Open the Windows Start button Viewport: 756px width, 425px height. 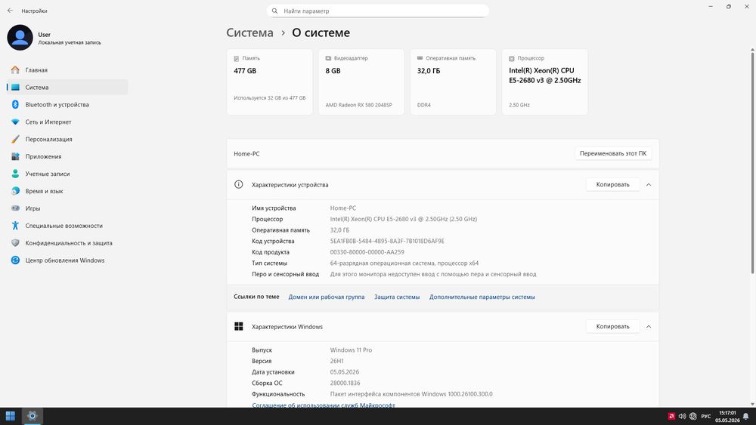[x=10, y=416]
